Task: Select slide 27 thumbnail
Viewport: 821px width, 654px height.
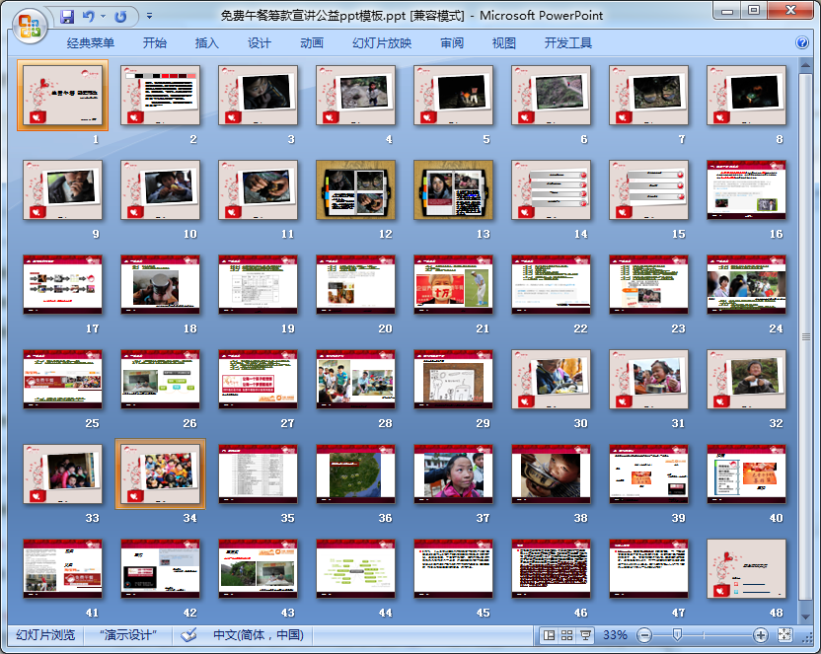Action: 259,379
